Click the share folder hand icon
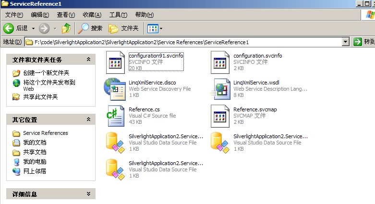Screen dimensions: 375x204 click(x=16, y=97)
